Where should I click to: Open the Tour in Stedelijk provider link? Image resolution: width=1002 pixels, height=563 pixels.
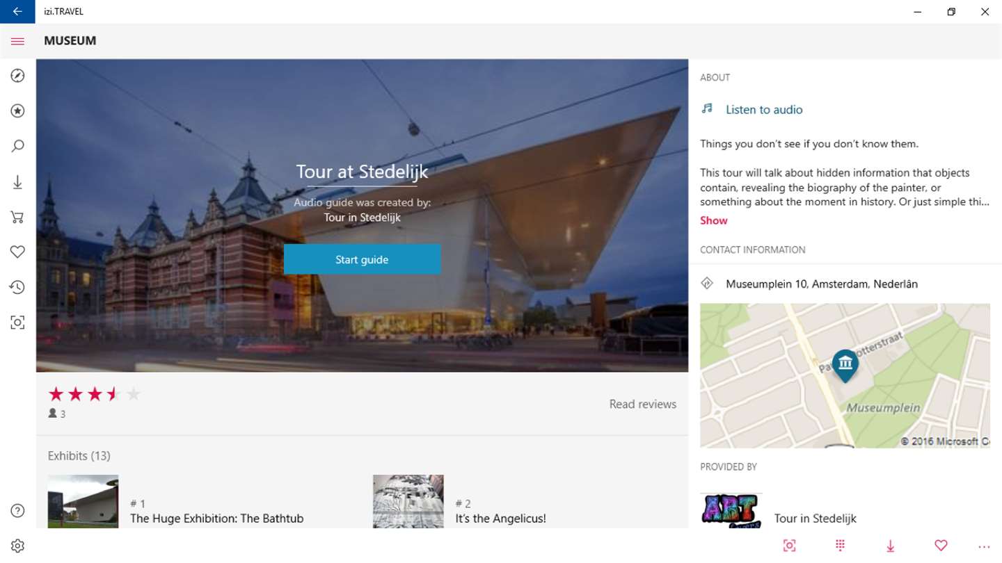coord(815,519)
